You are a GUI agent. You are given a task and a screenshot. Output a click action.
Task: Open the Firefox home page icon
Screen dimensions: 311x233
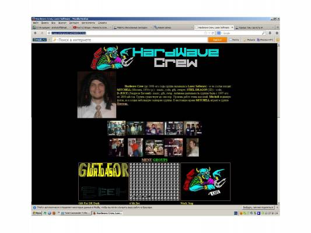click(x=277, y=33)
